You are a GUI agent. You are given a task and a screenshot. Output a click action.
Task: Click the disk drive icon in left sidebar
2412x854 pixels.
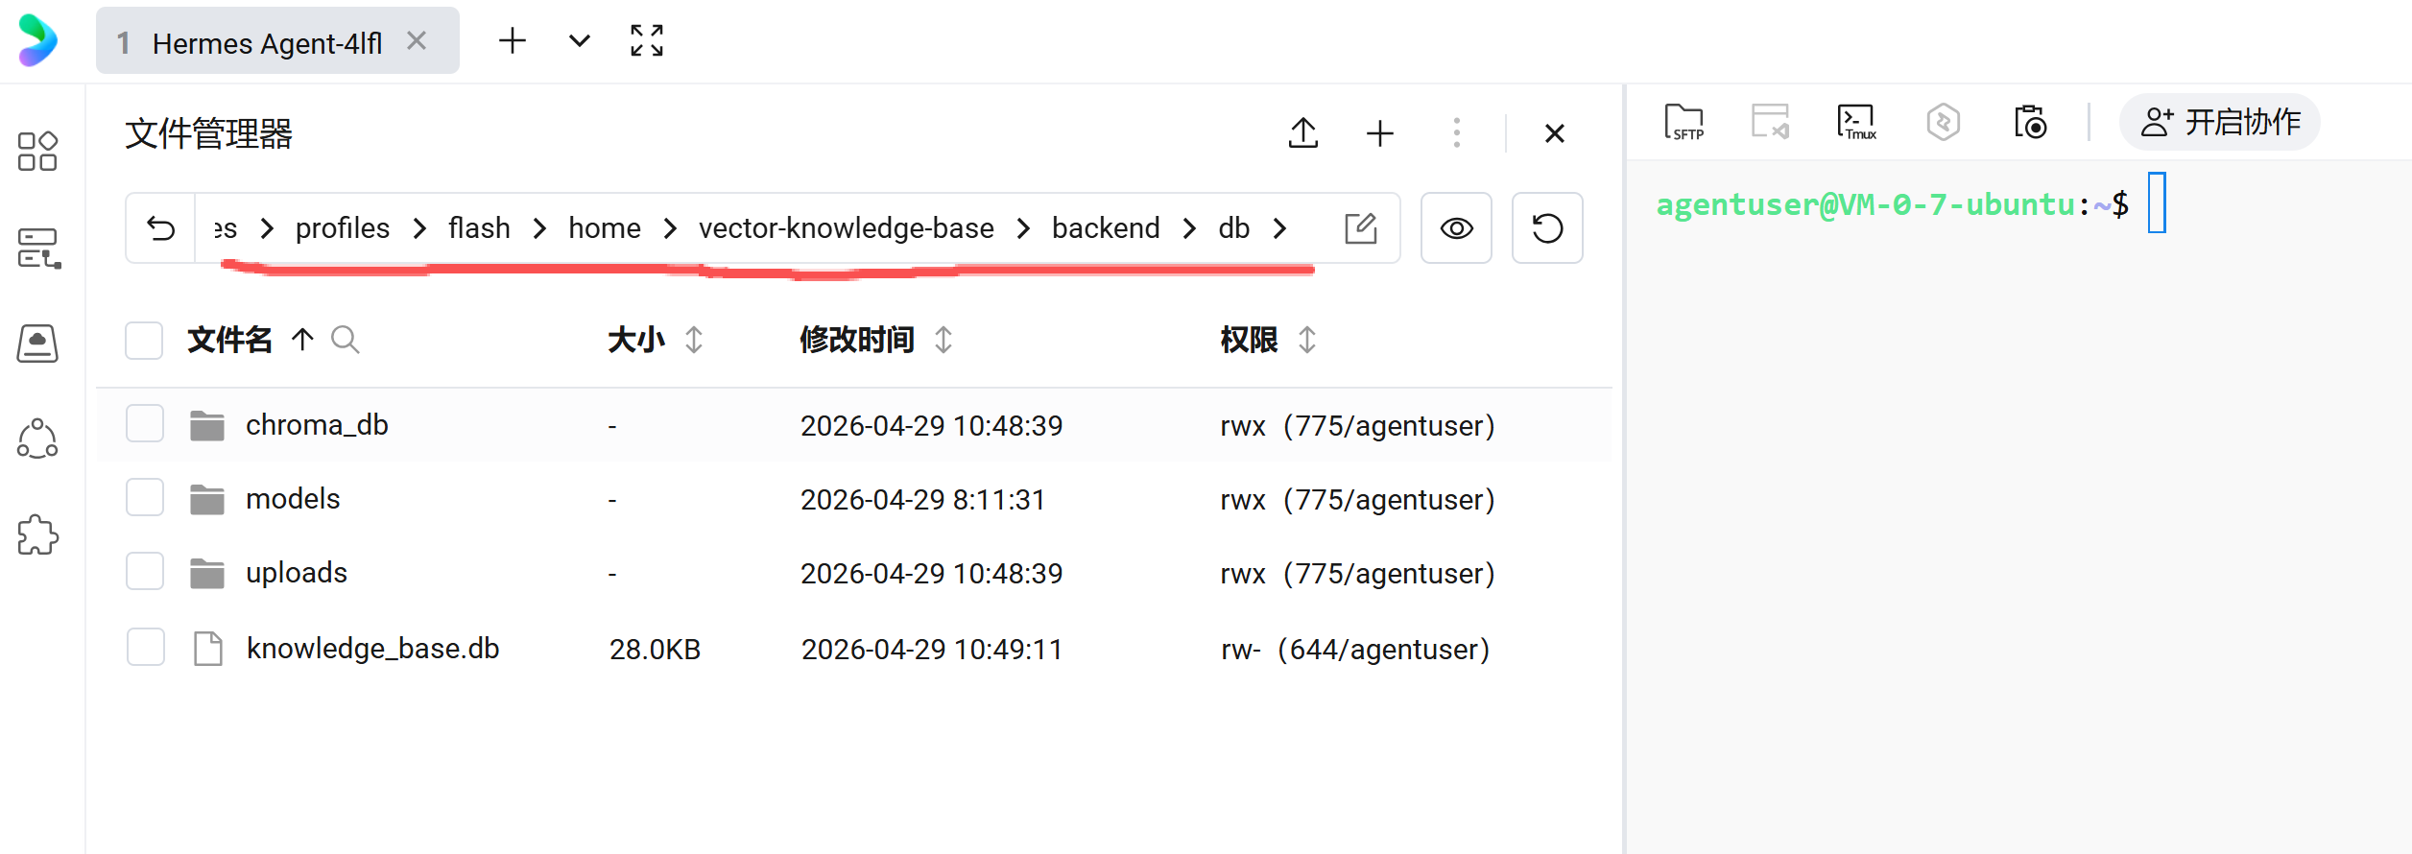(37, 344)
